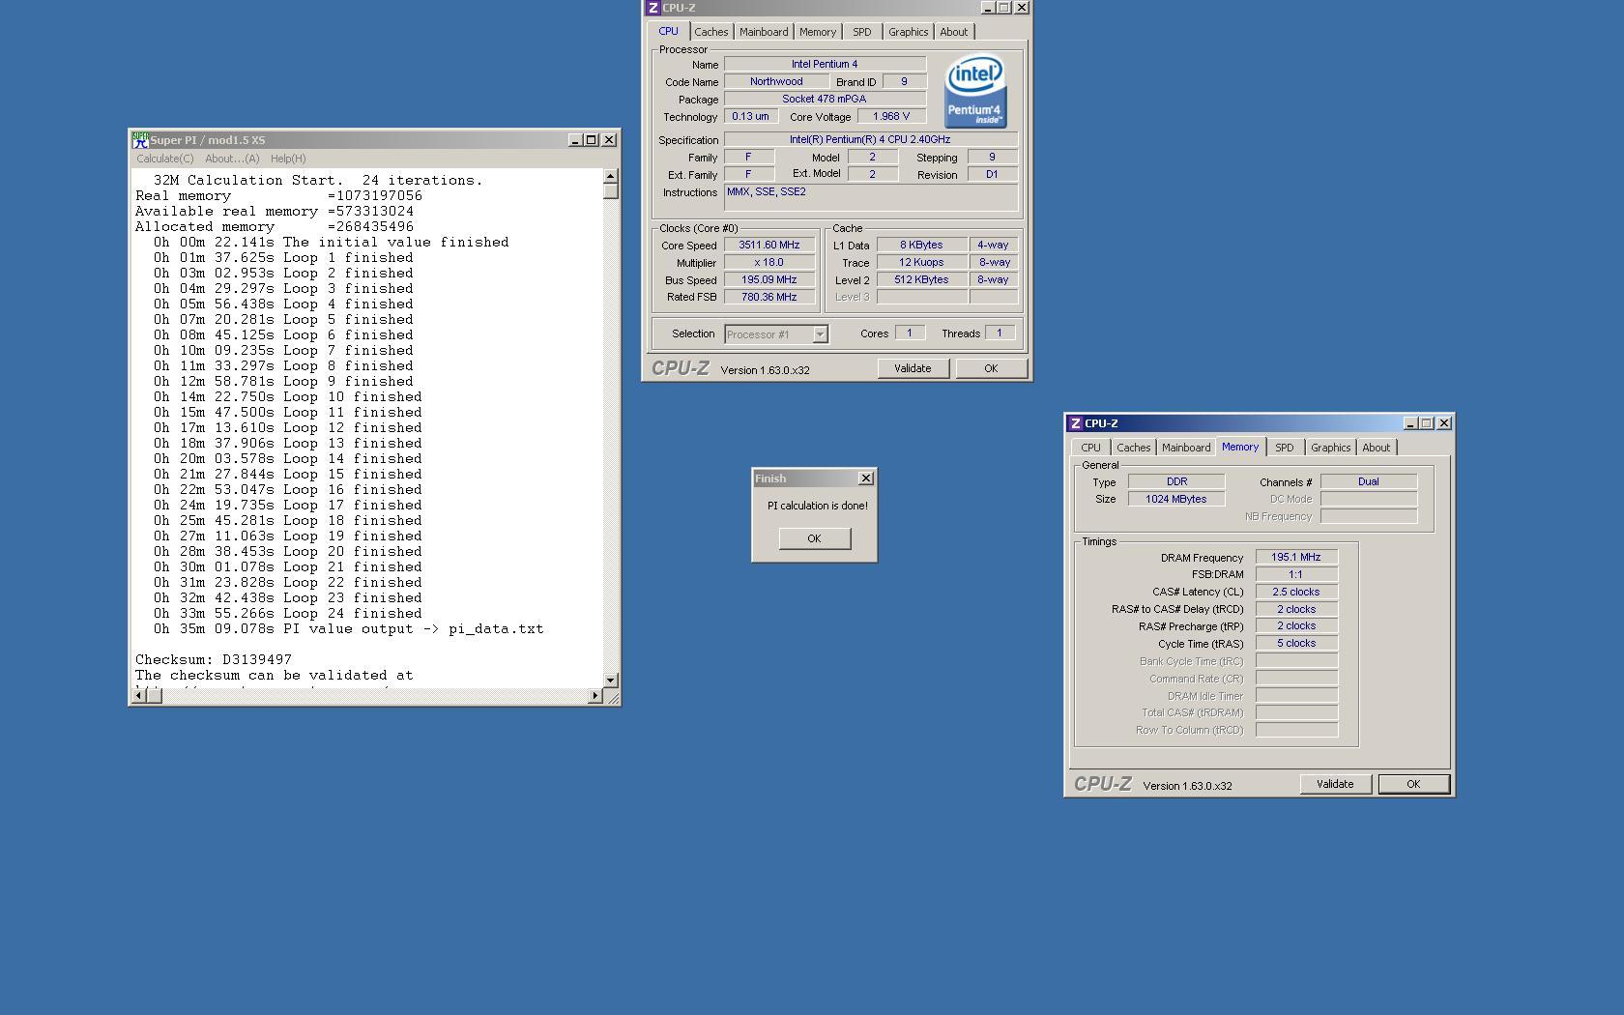Click the Super PI horizontal scroll thumb
1624x1015 pixels.
[153, 695]
